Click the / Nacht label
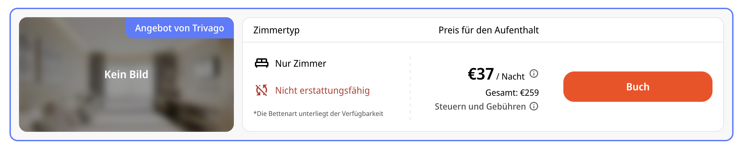 coord(510,77)
